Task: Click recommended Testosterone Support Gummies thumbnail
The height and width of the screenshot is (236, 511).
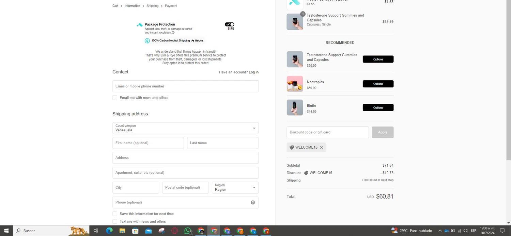Action: pyautogui.click(x=295, y=59)
